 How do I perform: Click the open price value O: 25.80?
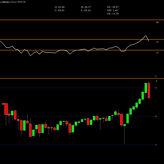pyautogui.click(x=60, y=7)
